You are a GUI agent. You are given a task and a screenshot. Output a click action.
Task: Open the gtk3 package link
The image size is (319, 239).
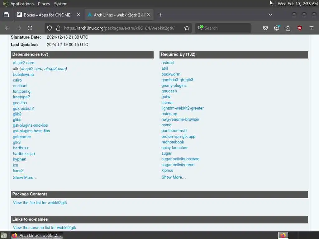click(x=17, y=142)
